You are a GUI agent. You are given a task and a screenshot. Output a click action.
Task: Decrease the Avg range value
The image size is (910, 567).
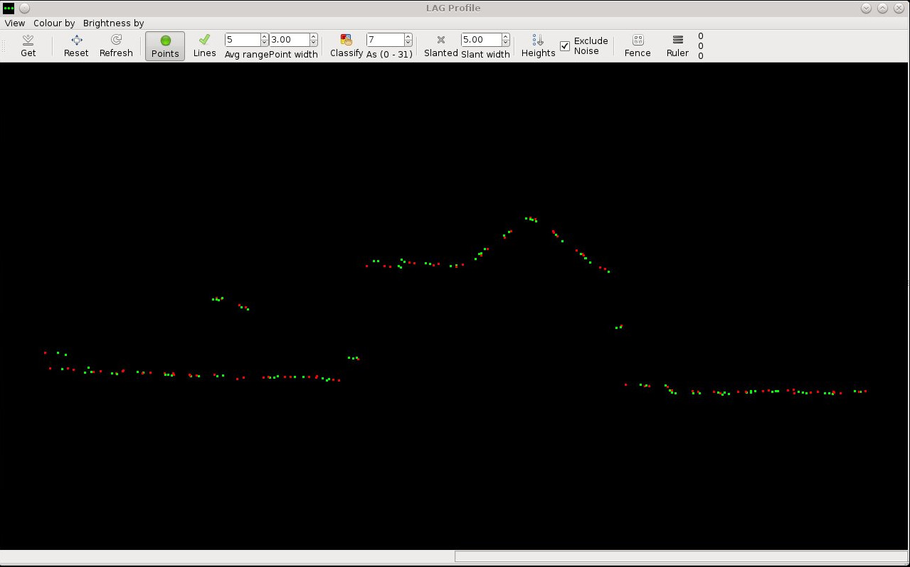pyautogui.click(x=265, y=43)
